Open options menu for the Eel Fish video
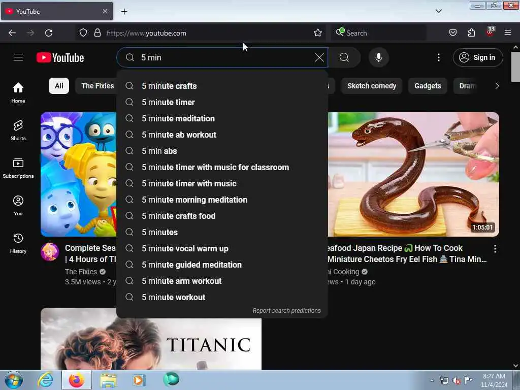This screenshot has width=520, height=390. (x=495, y=249)
